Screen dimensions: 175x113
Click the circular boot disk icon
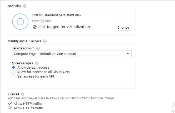pyautogui.click(x=20, y=22)
